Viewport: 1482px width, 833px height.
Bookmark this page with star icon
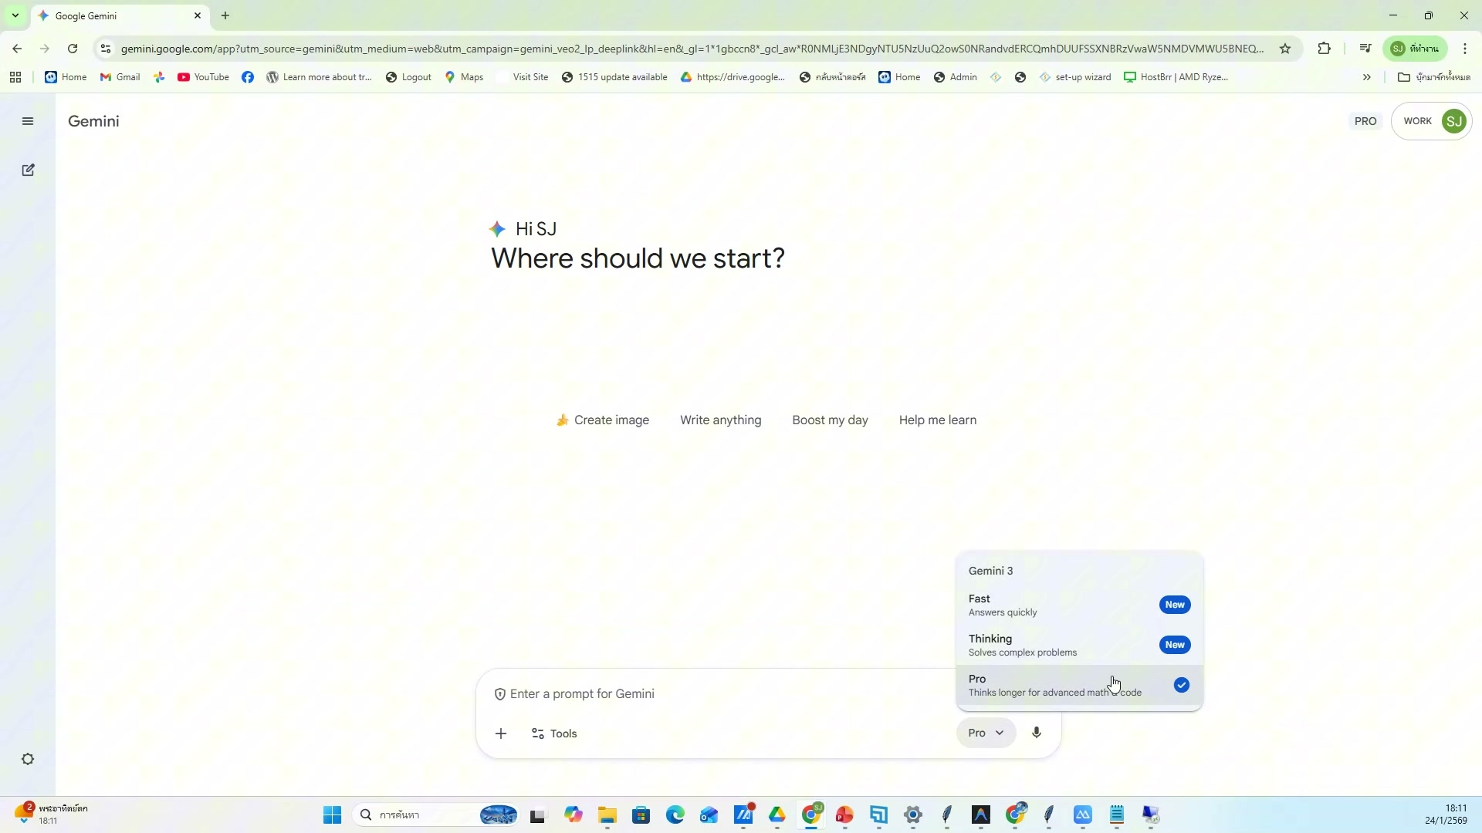(1285, 49)
